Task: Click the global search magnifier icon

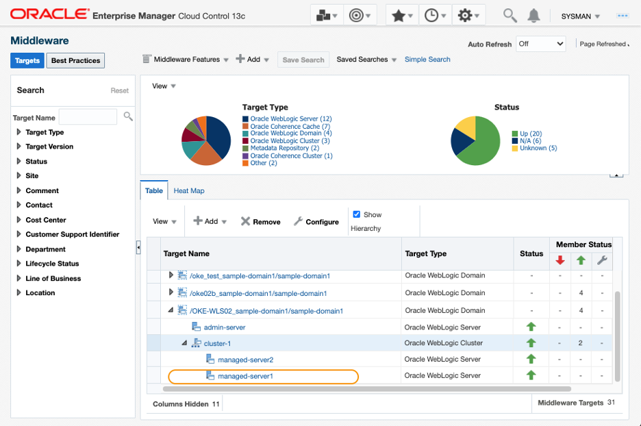Action: click(510, 16)
